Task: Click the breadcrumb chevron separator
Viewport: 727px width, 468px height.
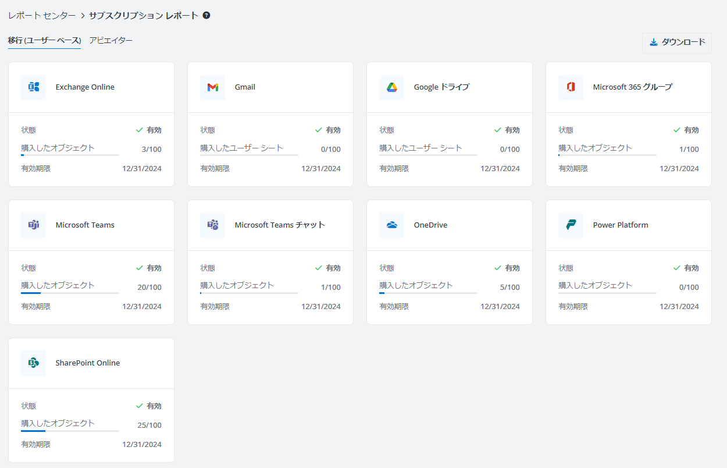Action: [x=83, y=16]
